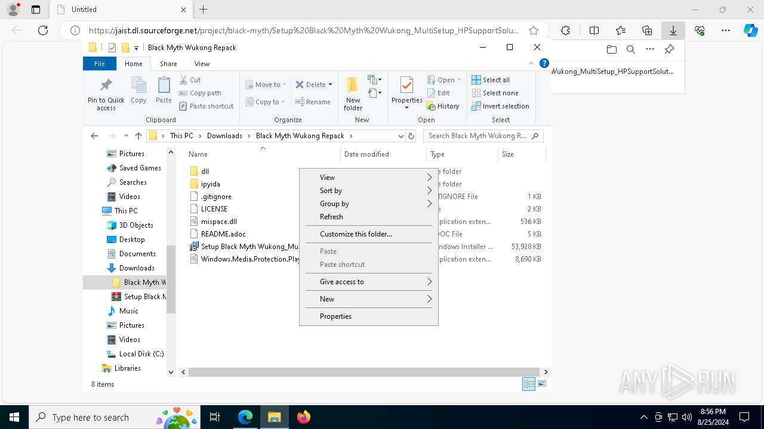Search downloads in Edge downloads panel
Image resolution: width=764 pixels, height=429 pixels.
(x=630, y=49)
